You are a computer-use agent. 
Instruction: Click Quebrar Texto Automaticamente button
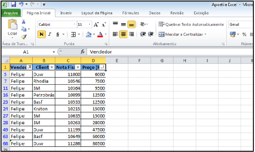tap(191, 25)
